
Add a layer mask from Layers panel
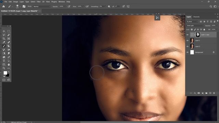click(198, 93)
